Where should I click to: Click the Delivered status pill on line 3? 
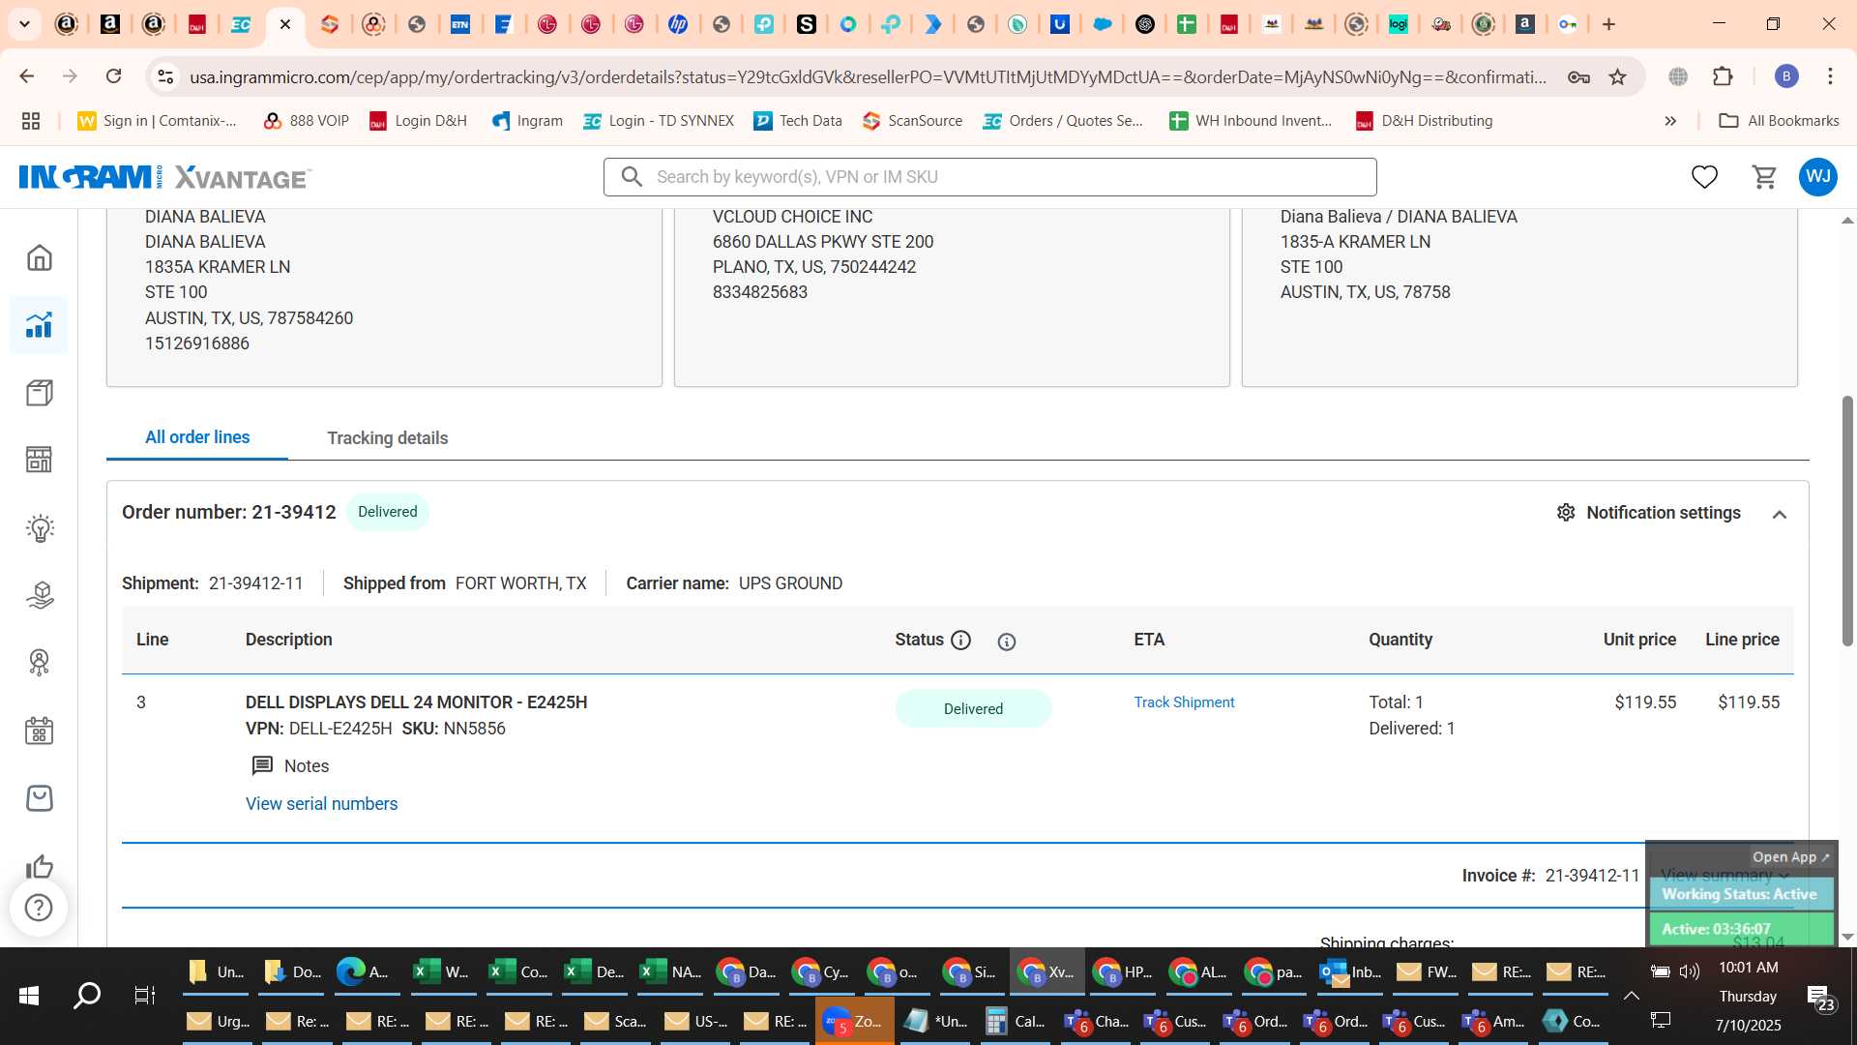(973, 708)
